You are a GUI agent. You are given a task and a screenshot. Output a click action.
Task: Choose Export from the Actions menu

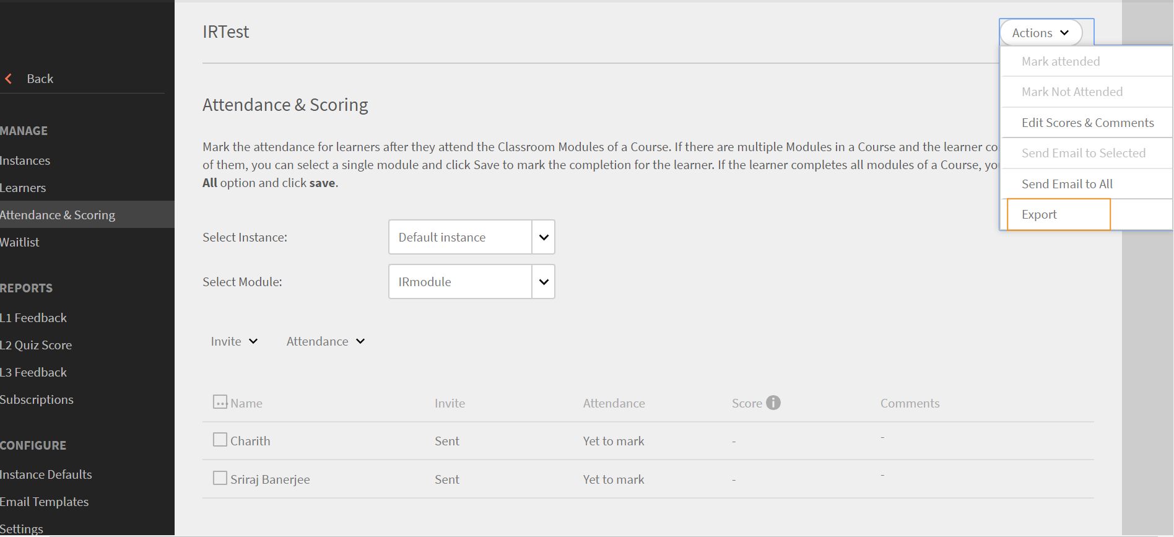[1040, 214]
